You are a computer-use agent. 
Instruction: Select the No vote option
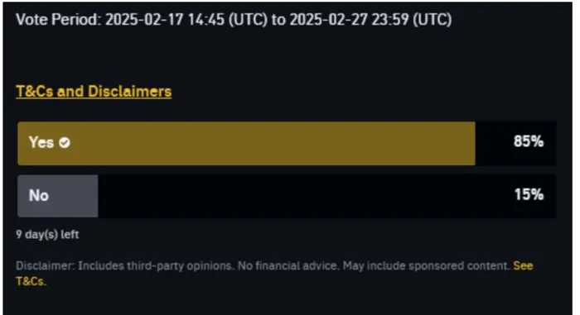[287, 196]
